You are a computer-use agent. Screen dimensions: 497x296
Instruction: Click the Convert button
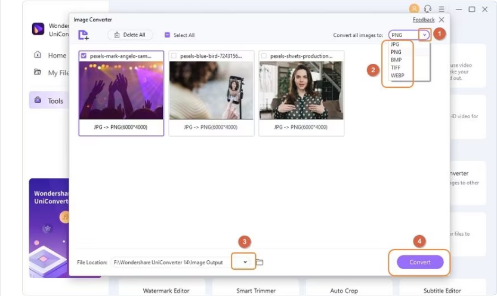420,262
